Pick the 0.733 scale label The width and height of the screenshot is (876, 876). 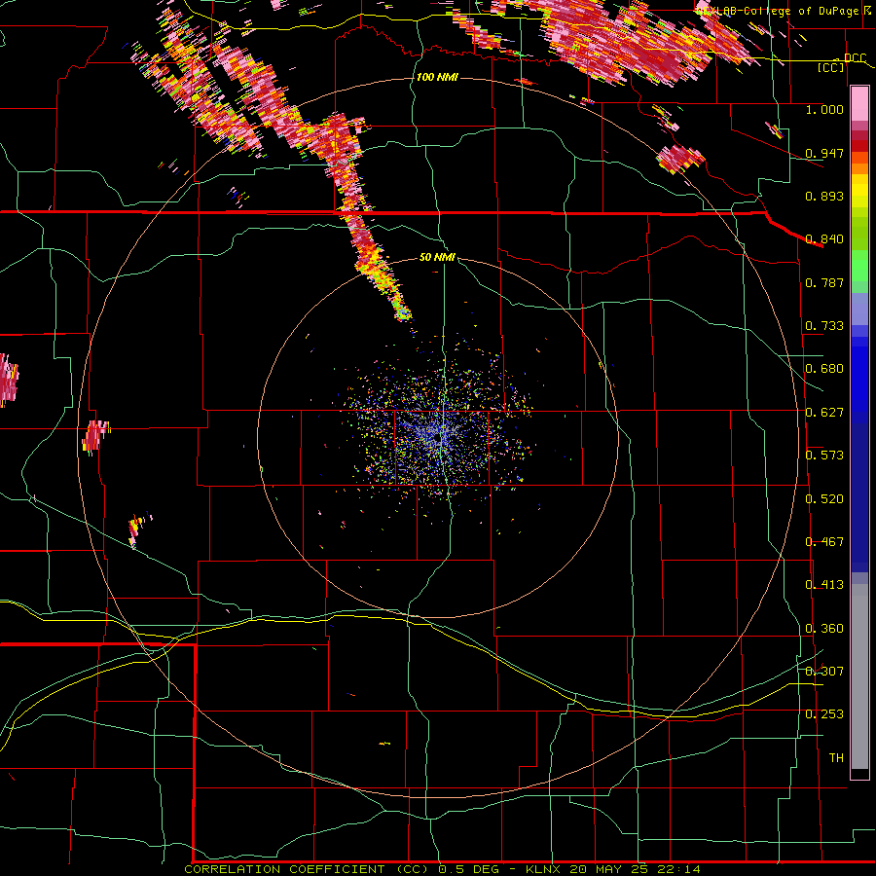point(824,326)
